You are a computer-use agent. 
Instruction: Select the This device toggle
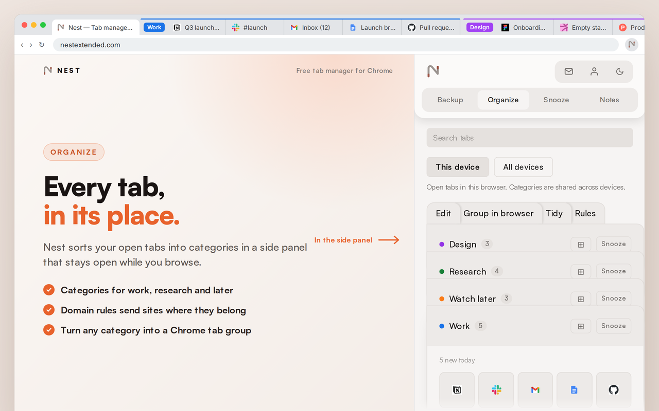click(458, 167)
